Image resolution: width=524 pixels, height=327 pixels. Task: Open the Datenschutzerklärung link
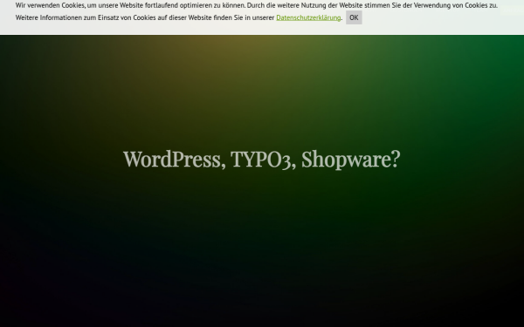coord(308,17)
